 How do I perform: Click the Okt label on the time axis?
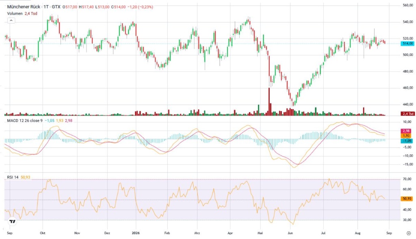coord(42,233)
